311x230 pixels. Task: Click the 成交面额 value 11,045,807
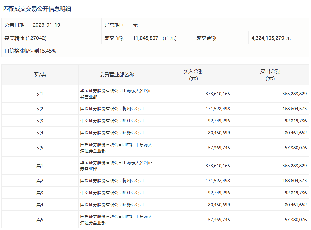146,38
